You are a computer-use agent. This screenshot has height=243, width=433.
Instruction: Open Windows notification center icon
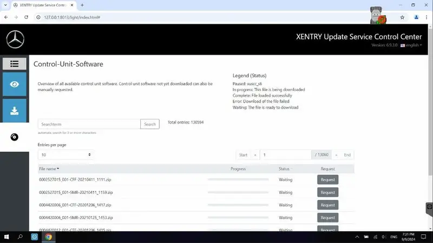pyautogui.click(x=423, y=237)
